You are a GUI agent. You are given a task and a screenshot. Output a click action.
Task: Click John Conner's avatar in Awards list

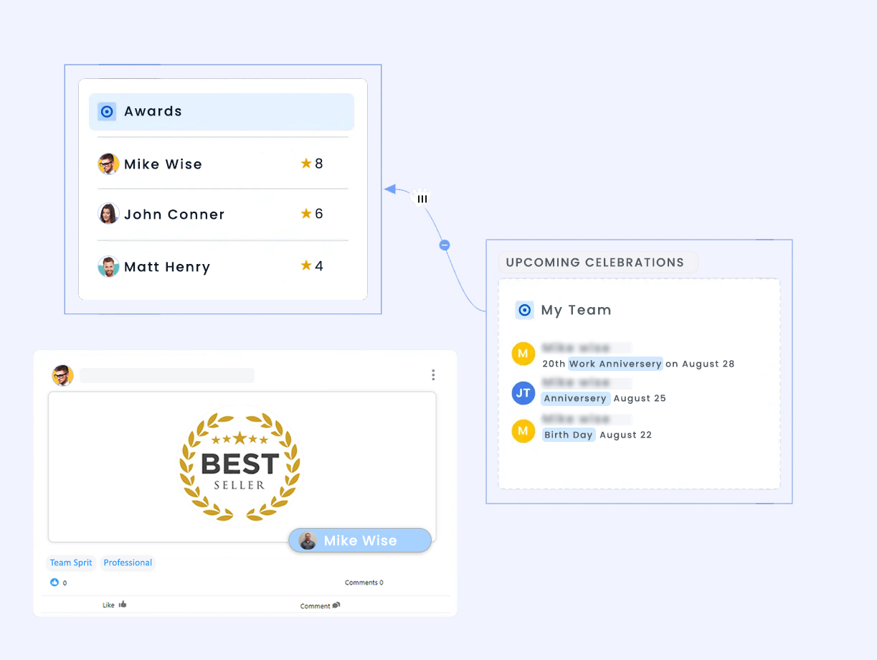pos(108,214)
